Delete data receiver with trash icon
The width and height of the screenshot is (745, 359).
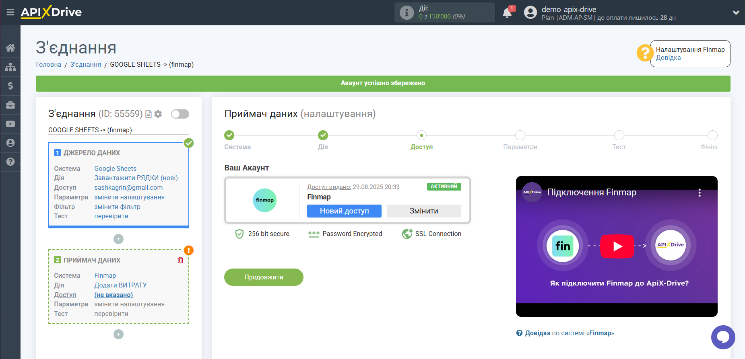coord(180,260)
